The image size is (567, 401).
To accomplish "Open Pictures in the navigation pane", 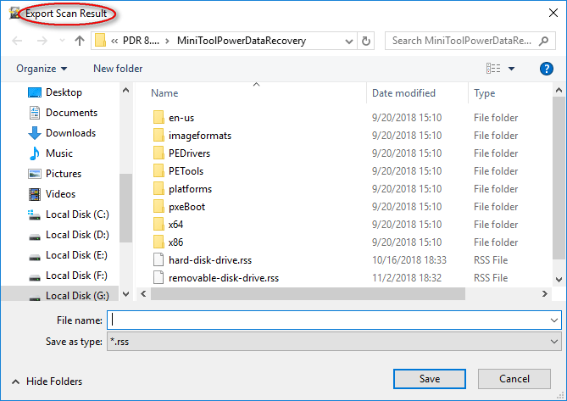I will tap(64, 174).
